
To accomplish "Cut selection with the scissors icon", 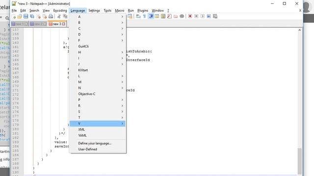I will click(59, 16).
